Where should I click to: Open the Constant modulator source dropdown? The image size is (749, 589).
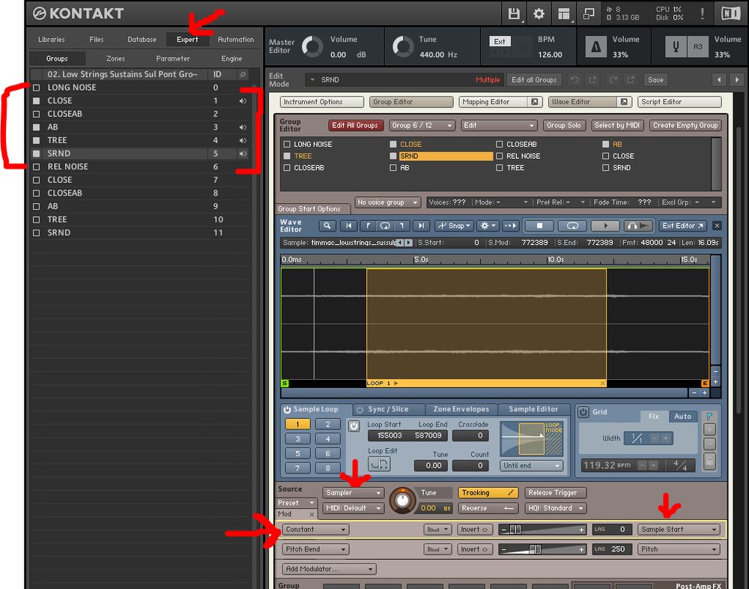tap(316, 529)
